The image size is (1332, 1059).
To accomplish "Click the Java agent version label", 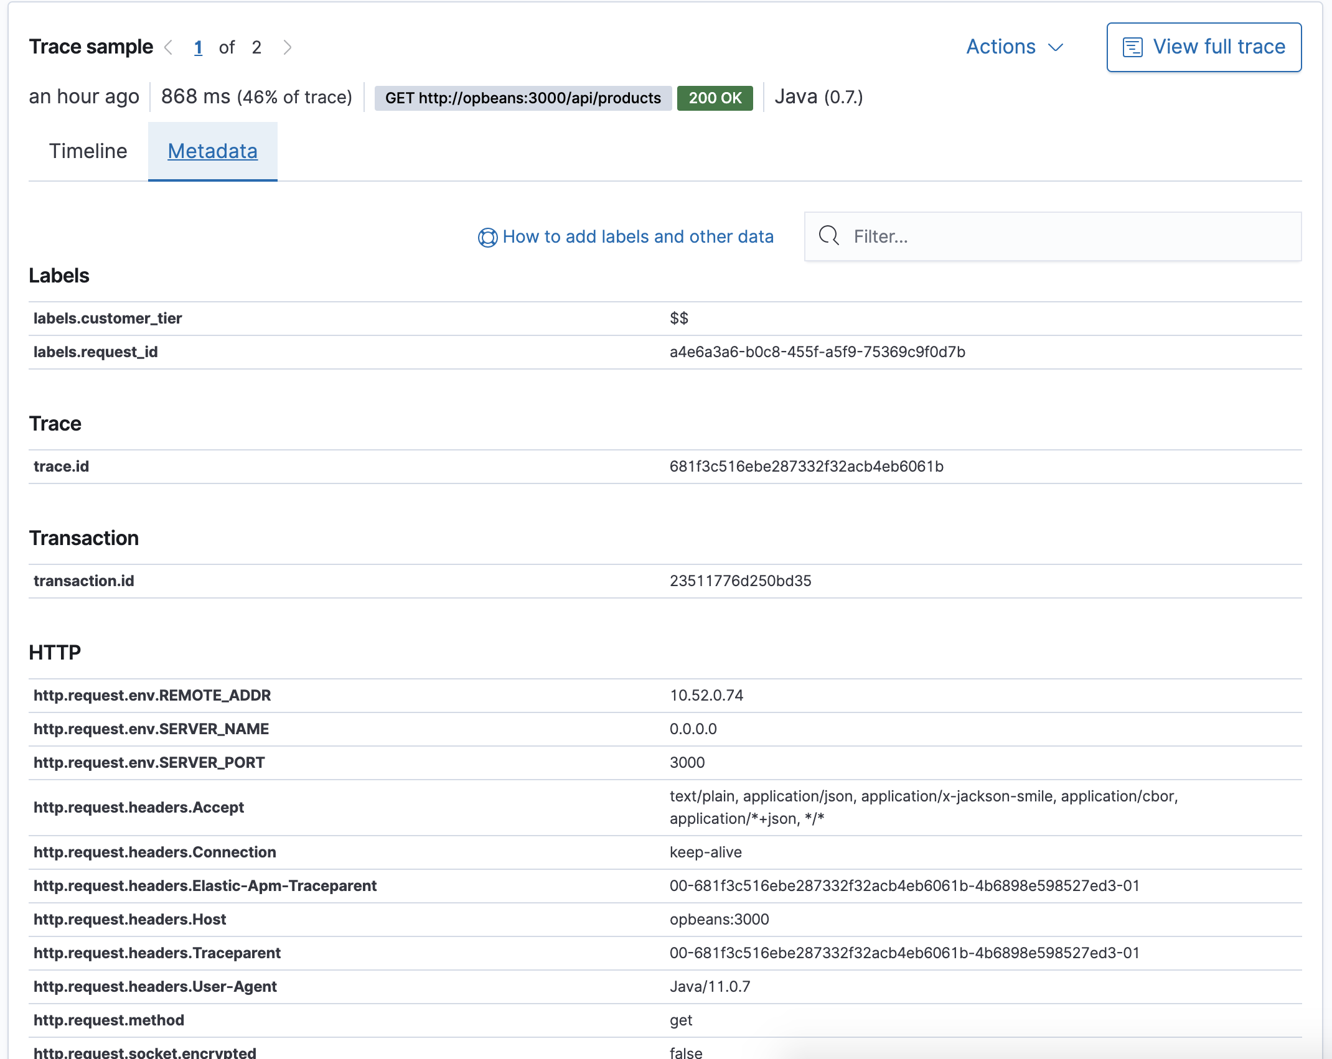I will tap(817, 96).
